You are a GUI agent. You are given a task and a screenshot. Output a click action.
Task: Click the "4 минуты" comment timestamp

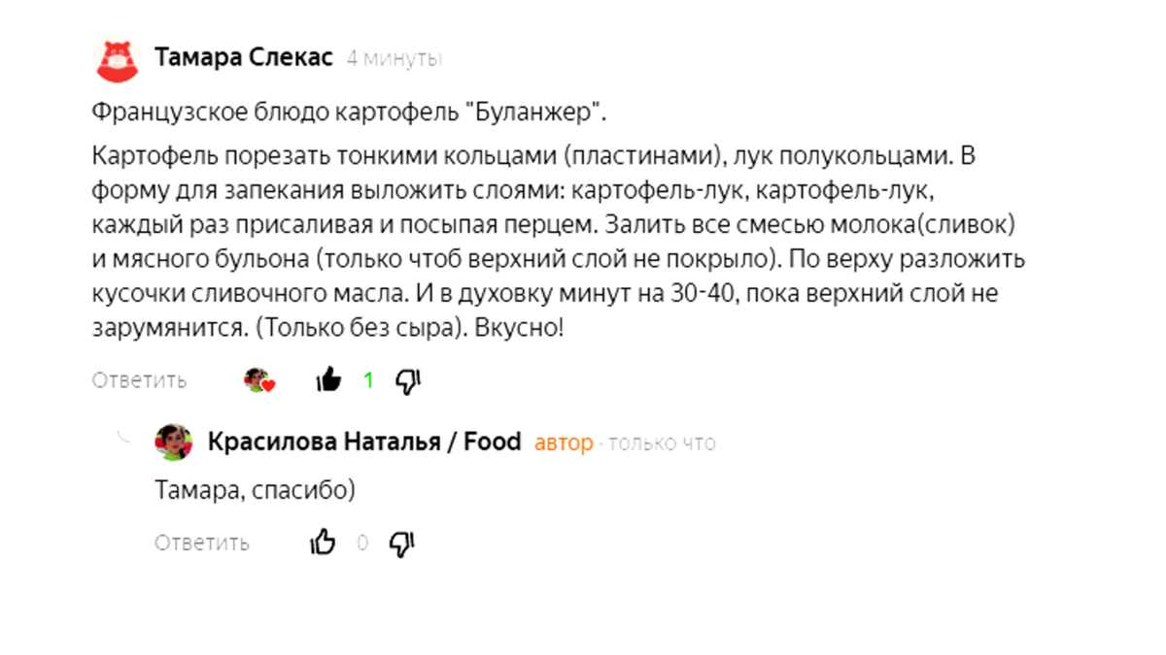pos(394,59)
